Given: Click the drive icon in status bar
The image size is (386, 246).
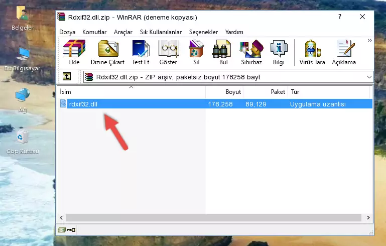Looking at the screenshot, I should (x=62, y=230).
